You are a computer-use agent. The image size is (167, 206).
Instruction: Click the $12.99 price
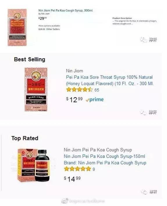74,100
